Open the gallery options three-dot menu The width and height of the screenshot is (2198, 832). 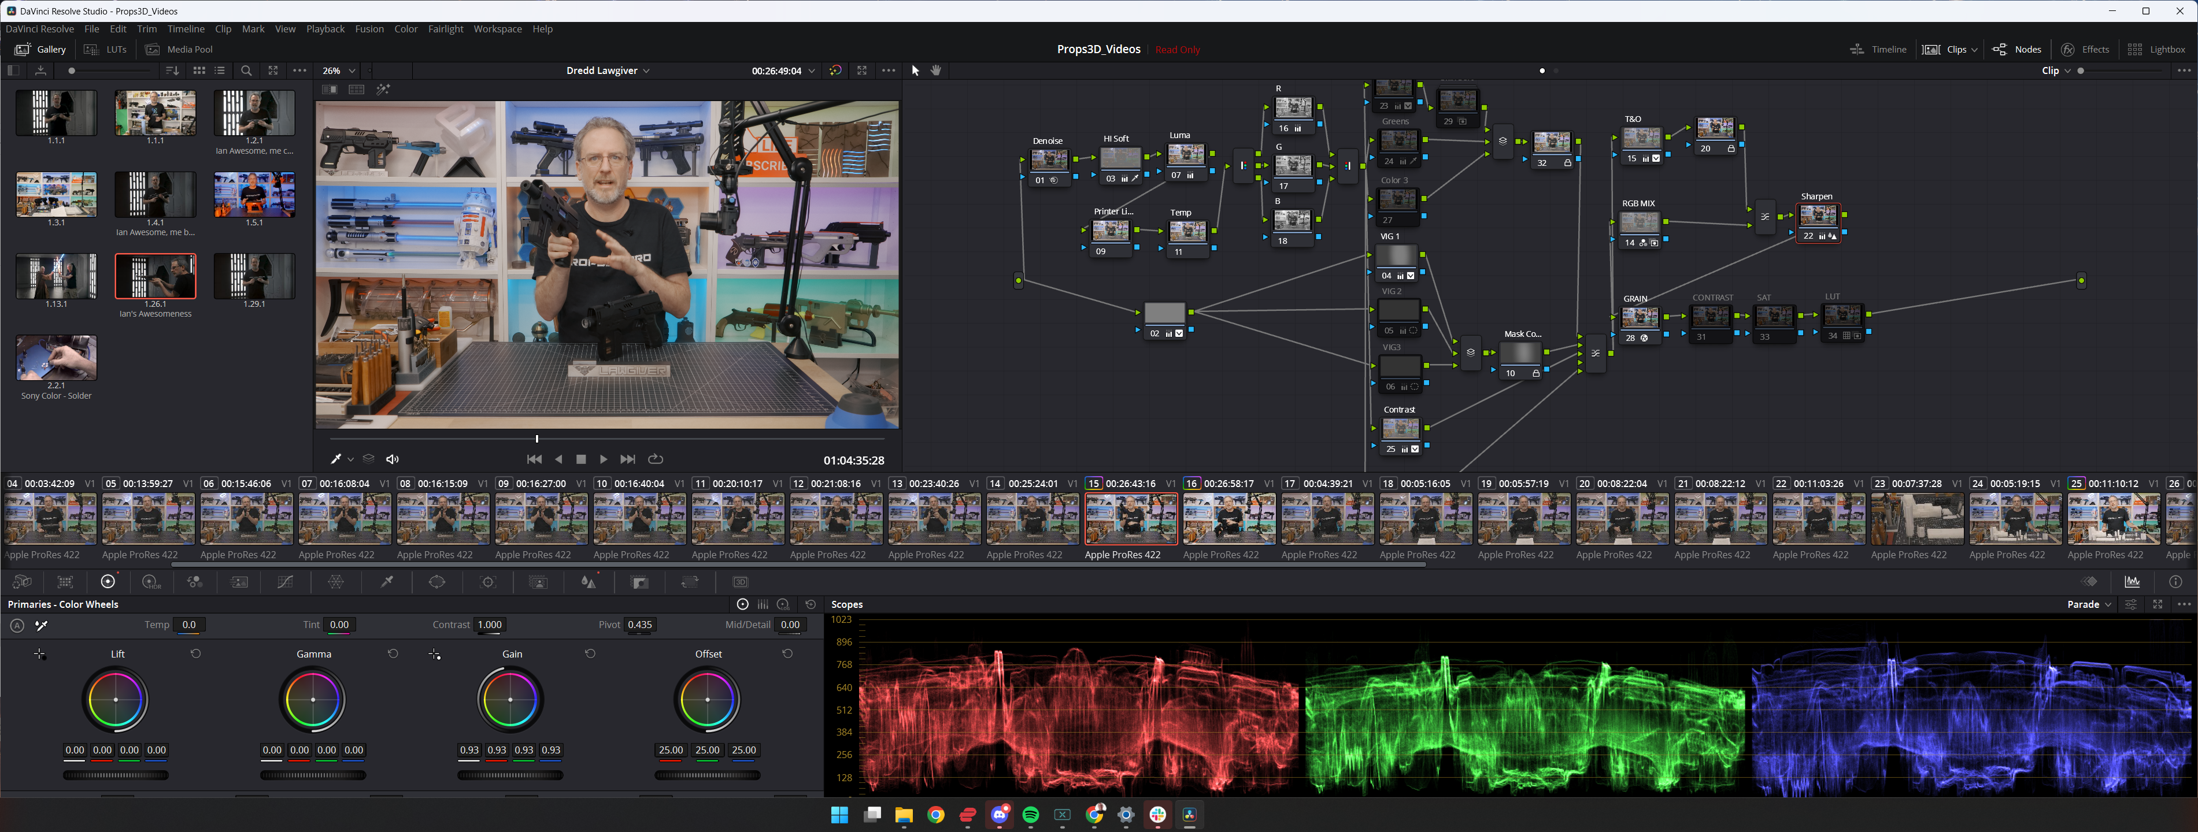click(299, 70)
